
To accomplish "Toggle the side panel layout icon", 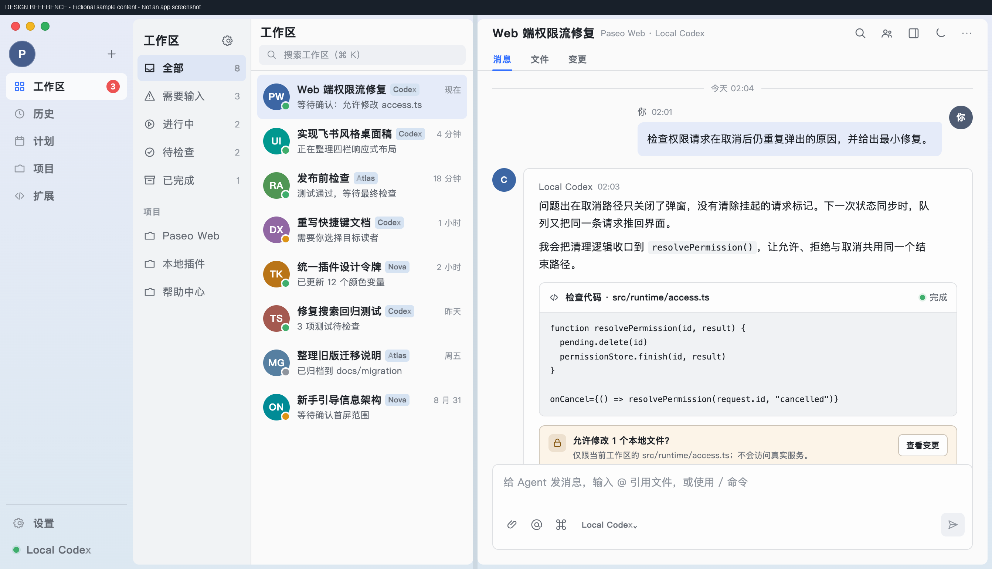I will (913, 33).
